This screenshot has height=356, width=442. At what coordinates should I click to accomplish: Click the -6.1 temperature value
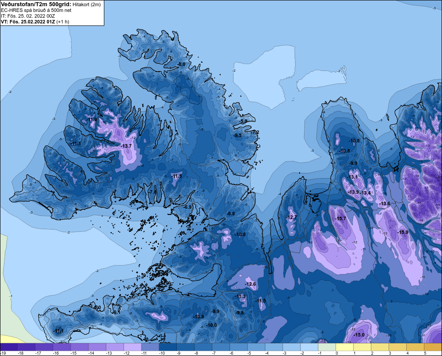point(116,313)
